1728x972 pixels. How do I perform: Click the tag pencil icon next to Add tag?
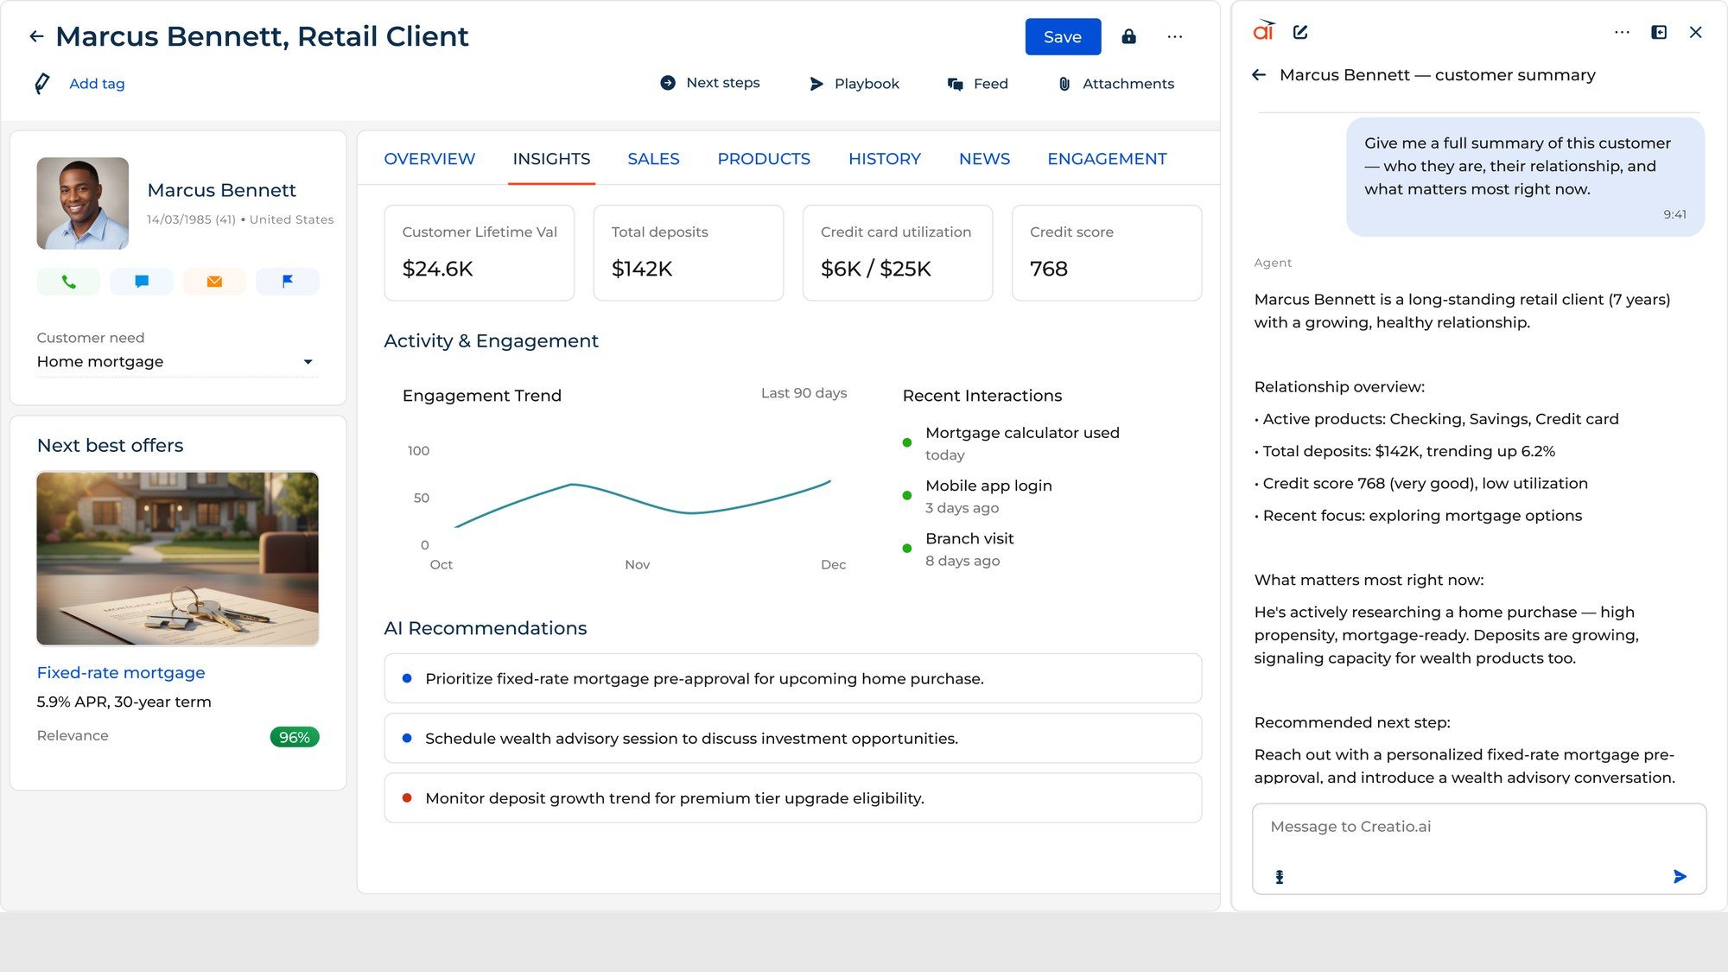(x=41, y=84)
